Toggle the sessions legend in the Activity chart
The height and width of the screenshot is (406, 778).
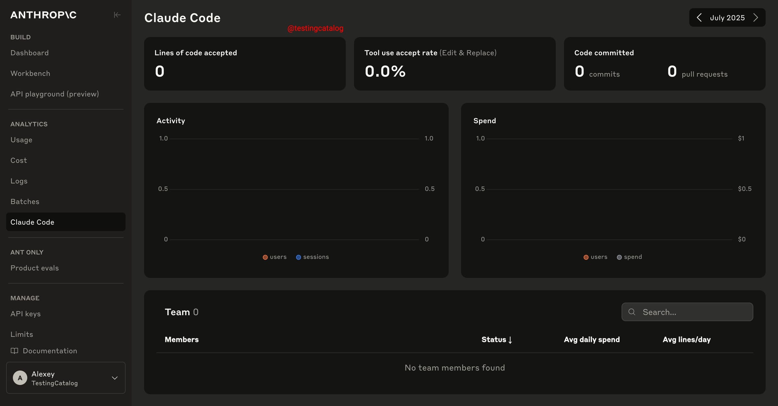pyautogui.click(x=312, y=257)
